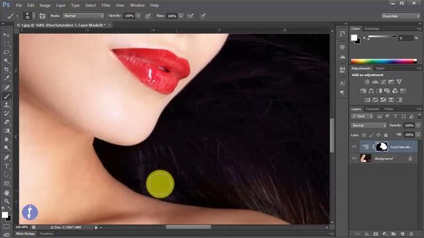Add a Channel Mixer adjustment
The width and height of the screenshot is (424, 238).
click(x=395, y=91)
